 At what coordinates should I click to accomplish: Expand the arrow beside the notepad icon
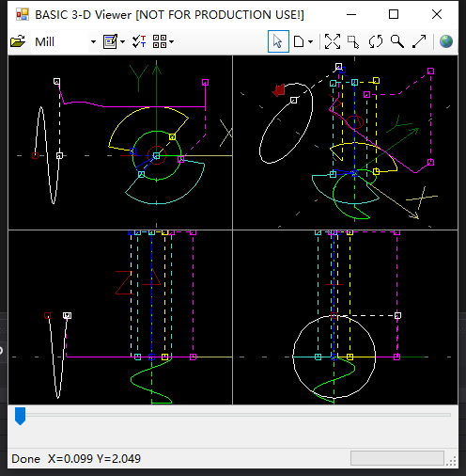point(122,41)
